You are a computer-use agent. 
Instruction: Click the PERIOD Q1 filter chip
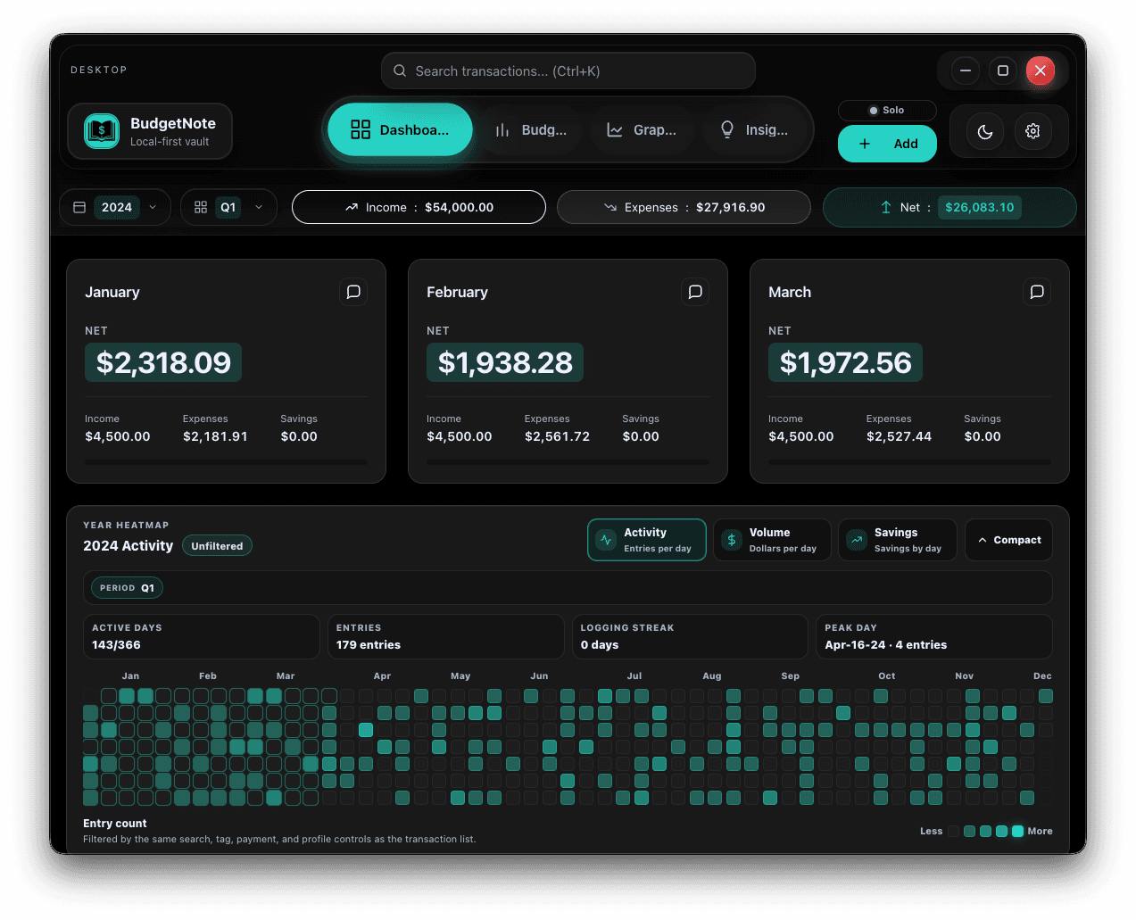coord(128,588)
